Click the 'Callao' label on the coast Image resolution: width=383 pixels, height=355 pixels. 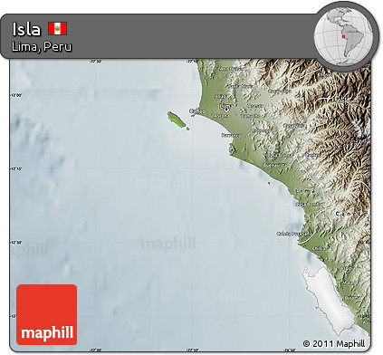(x=197, y=111)
